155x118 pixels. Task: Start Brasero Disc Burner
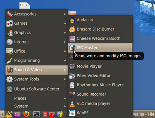[100, 29]
